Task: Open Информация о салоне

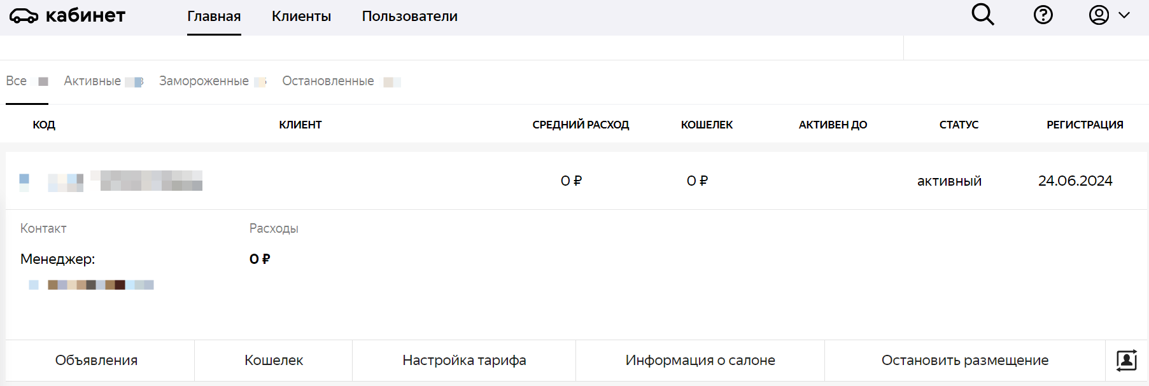Action: tap(700, 361)
